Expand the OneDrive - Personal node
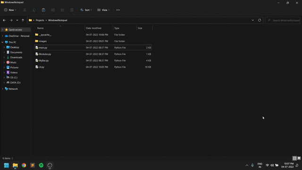Viewport: 302px width, 170px height. pos(2,36)
